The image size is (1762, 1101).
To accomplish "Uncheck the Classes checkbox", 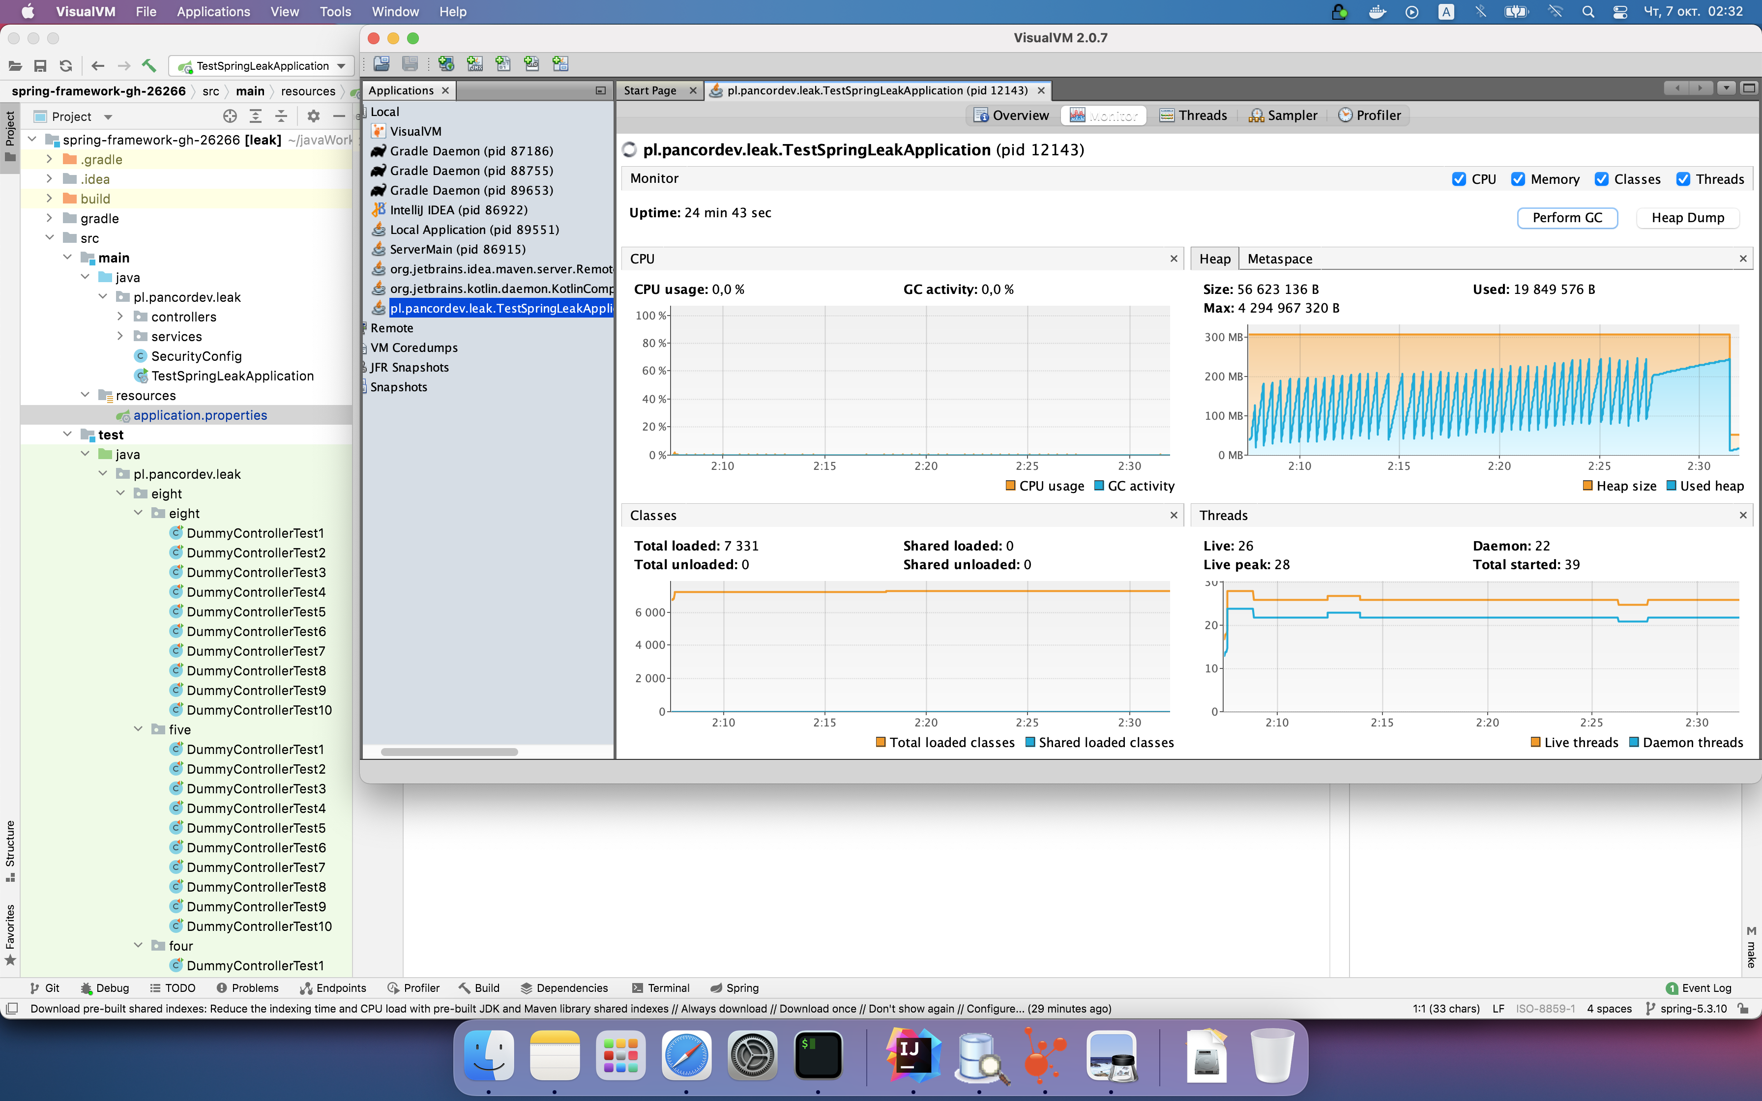I will click(x=1601, y=179).
